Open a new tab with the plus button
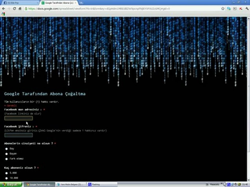Viewport: 250px width, 187px height. pyautogui.click(x=81, y=3)
